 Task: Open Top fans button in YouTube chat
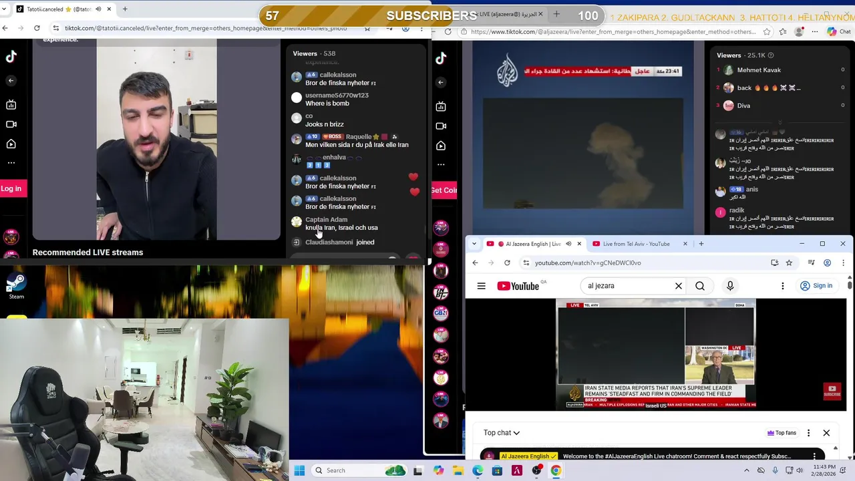click(782, 433)
